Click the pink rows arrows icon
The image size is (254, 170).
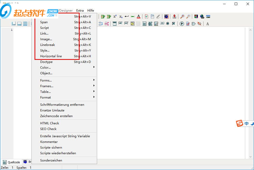[107, 24]
